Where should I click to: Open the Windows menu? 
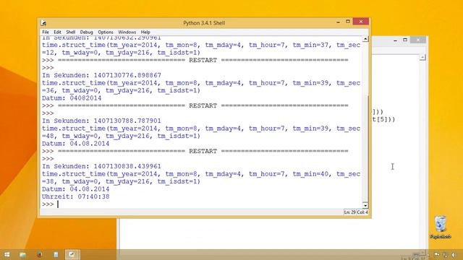(127, 32)
